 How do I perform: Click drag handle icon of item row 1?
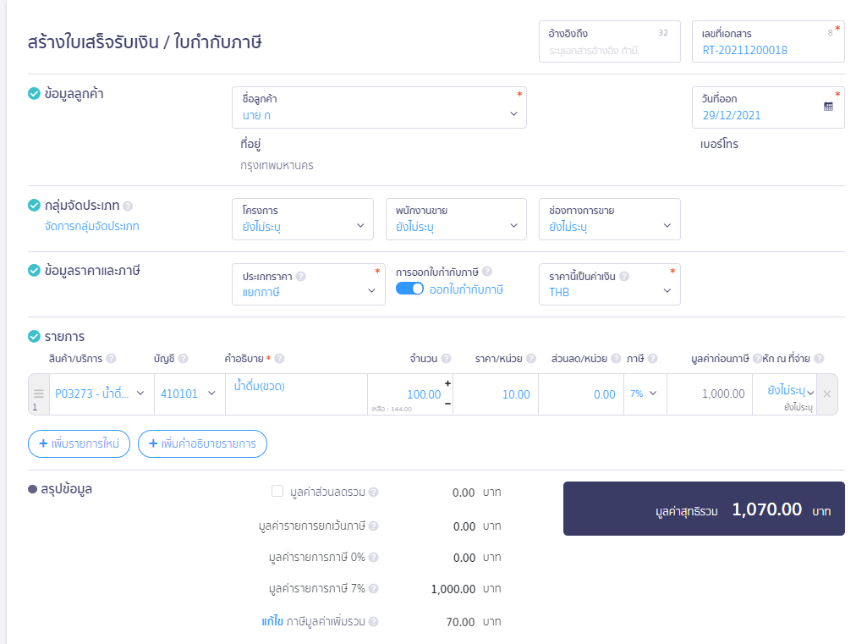[x=39, y=394]
